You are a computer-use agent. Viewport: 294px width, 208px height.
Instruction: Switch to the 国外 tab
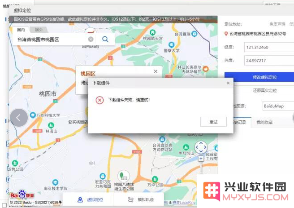(39, 30)
